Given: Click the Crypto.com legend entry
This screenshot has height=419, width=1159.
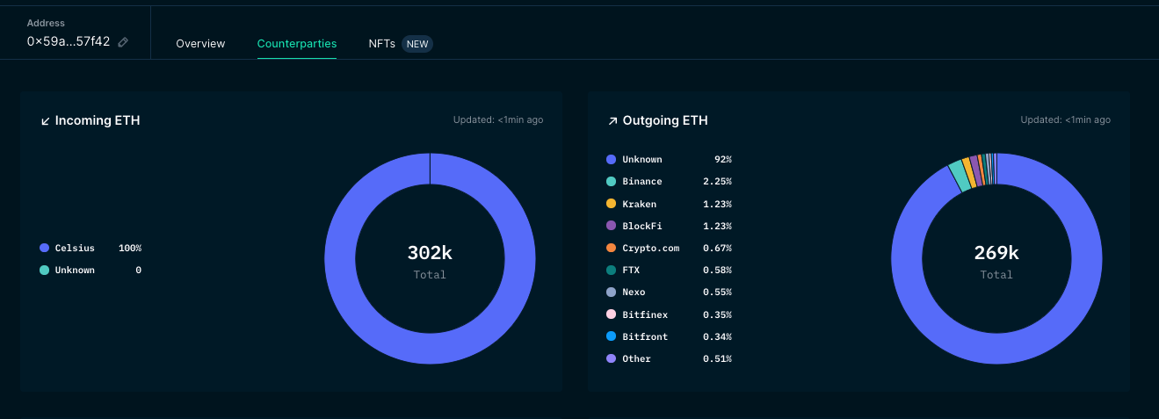Looking at the screenshot, I should (650, 248).
